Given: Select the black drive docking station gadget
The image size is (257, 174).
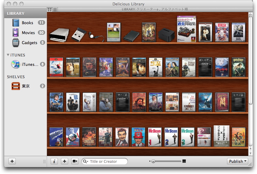Looking at the screenshot, I should point(166,35).
